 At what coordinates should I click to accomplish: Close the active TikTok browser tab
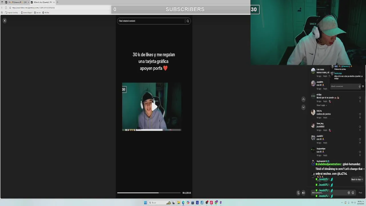53,2
